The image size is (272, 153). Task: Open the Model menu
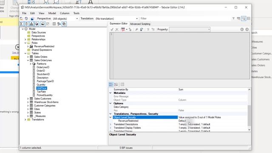[x=52, y=13]
